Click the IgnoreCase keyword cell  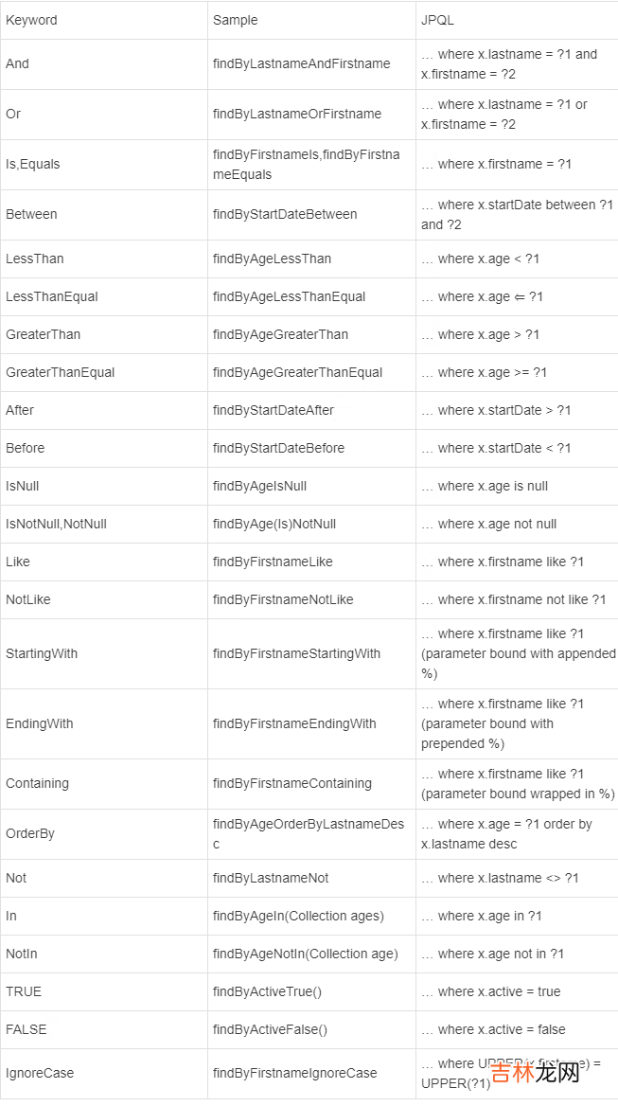pos(40,1073)
